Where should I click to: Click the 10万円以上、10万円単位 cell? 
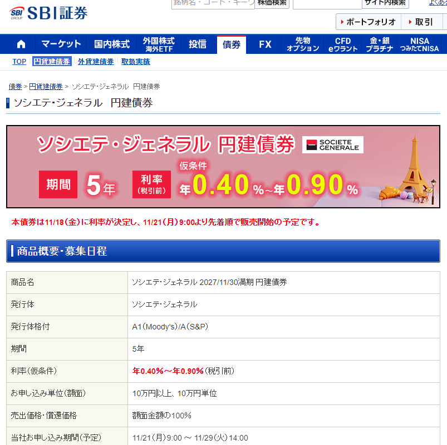[284, 393]
